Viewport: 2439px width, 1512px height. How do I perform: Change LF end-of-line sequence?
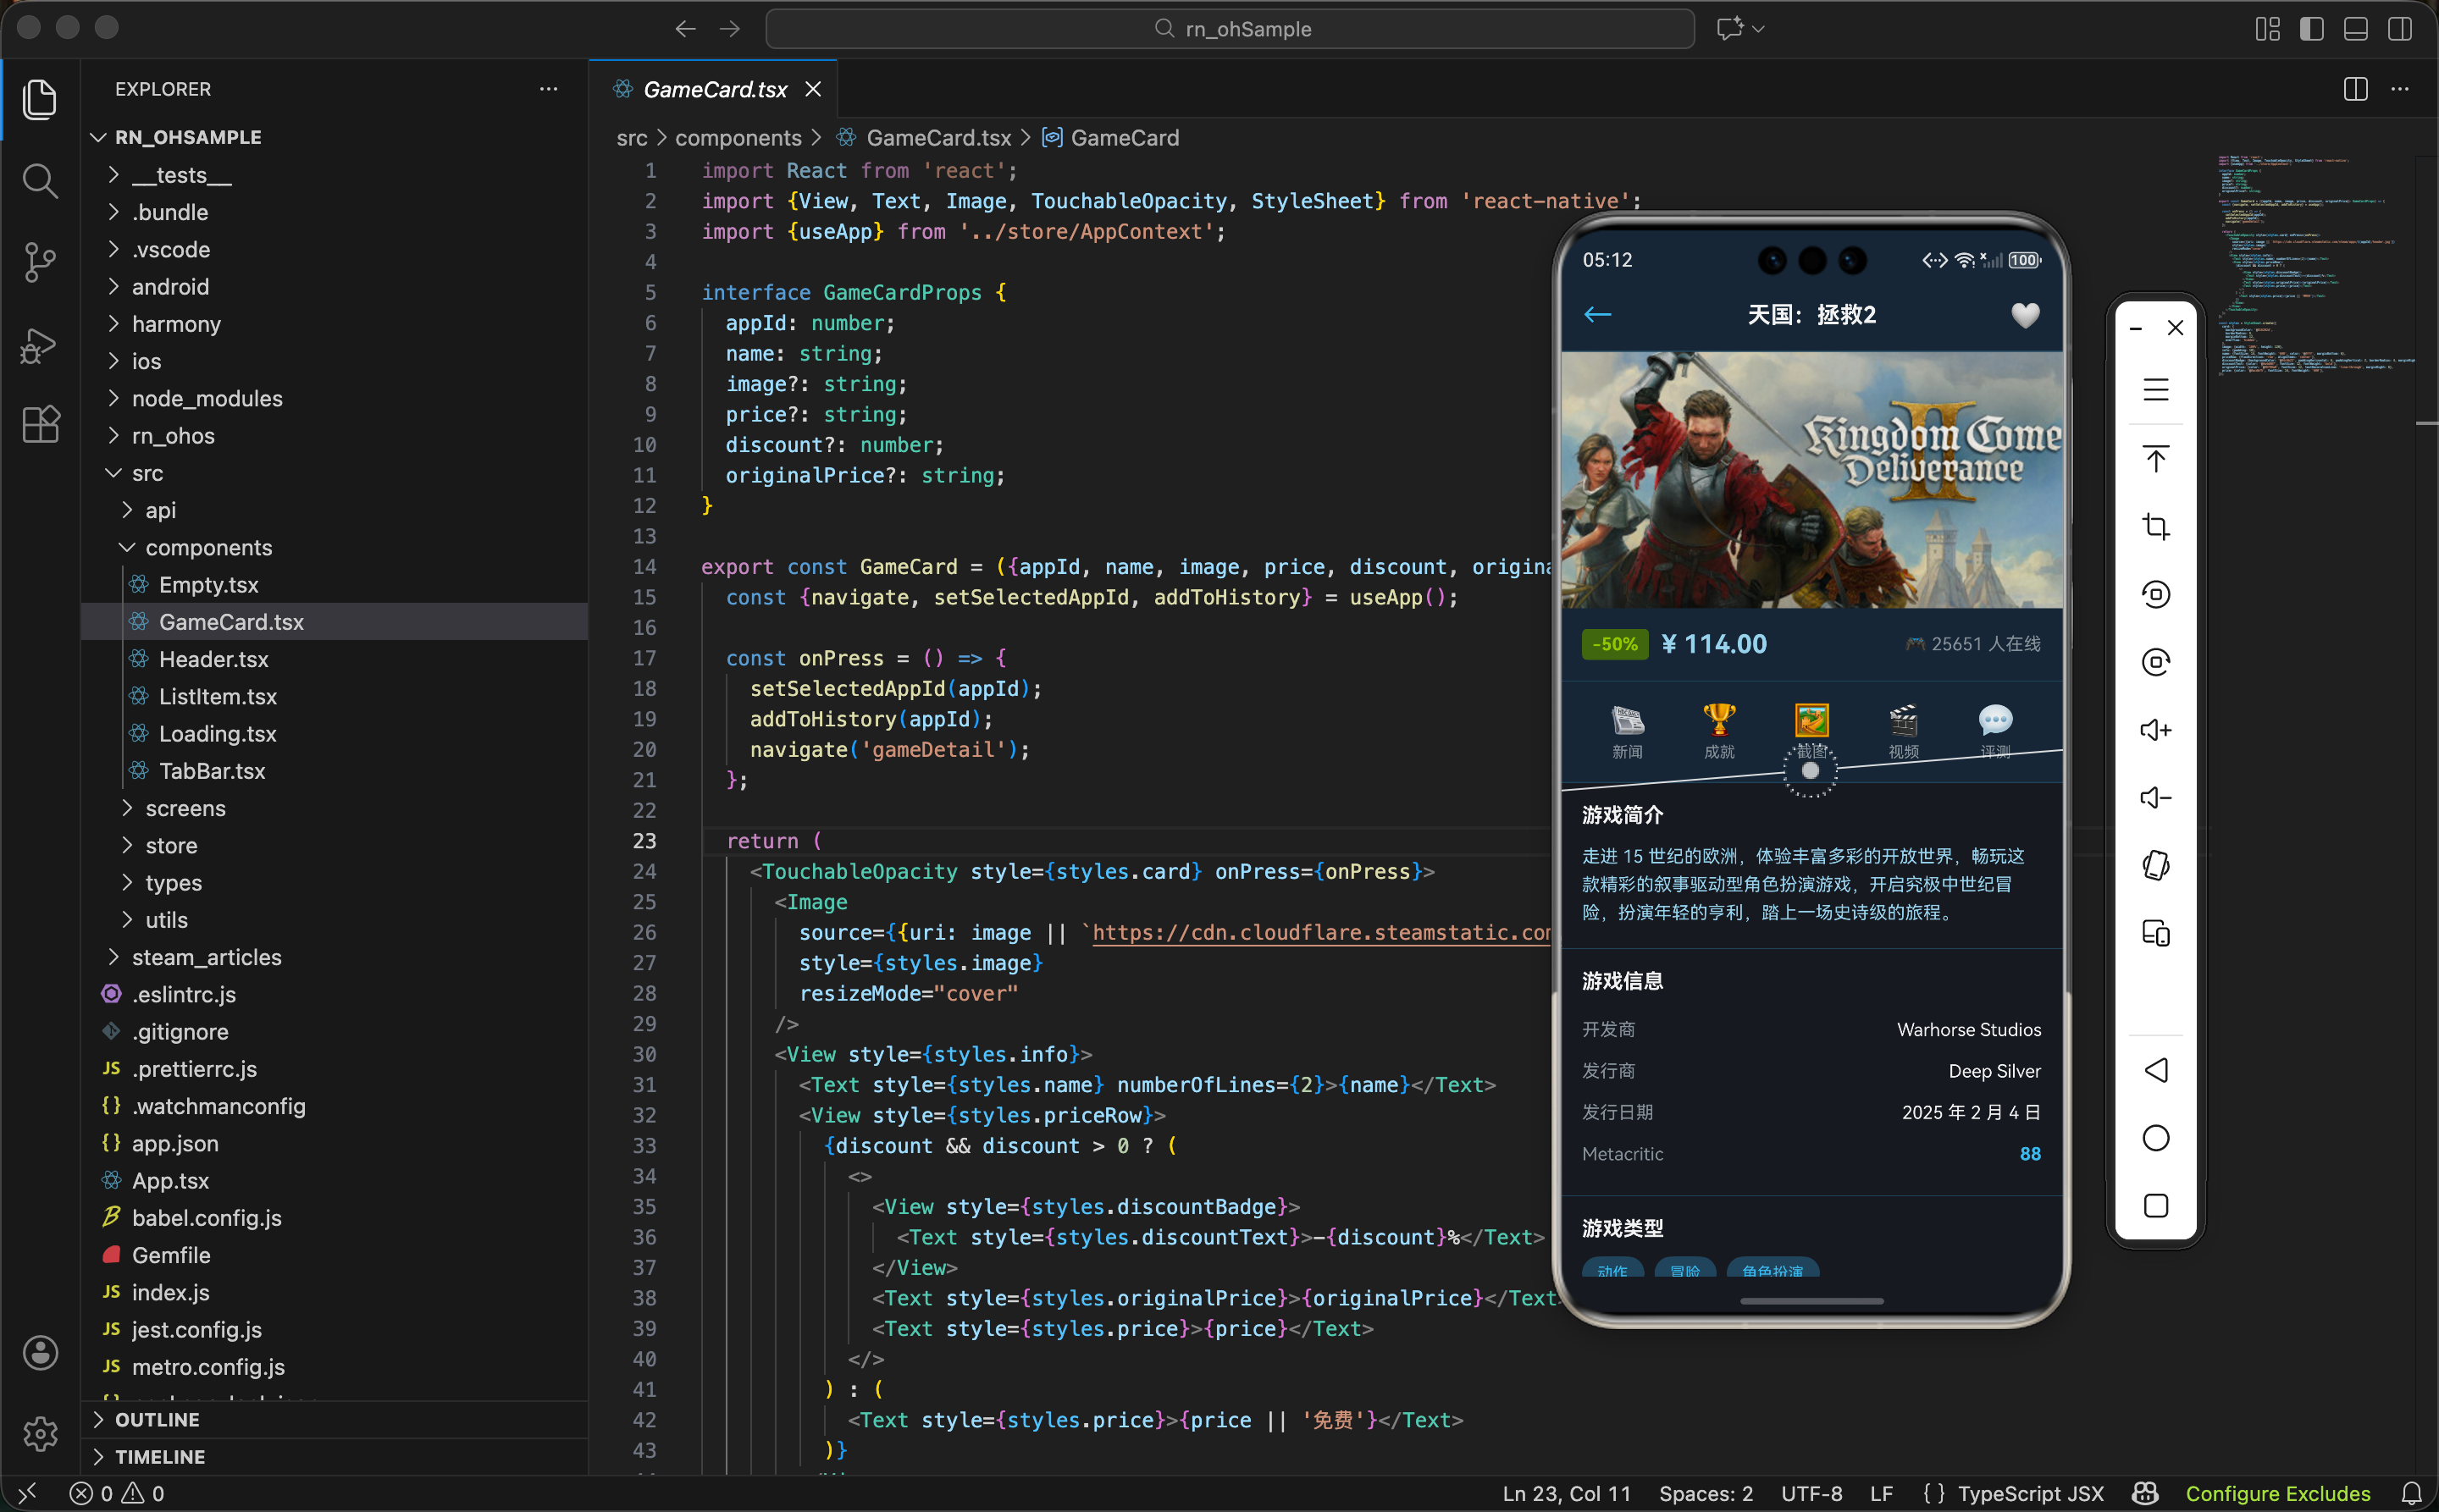[x=1882, y=1493]
